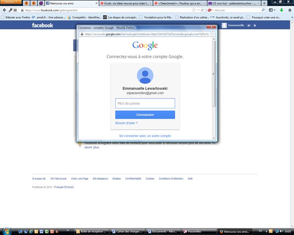The image size is (294, 235).
Task: Launch Excel from quick launch
Action: pos(47,231)
